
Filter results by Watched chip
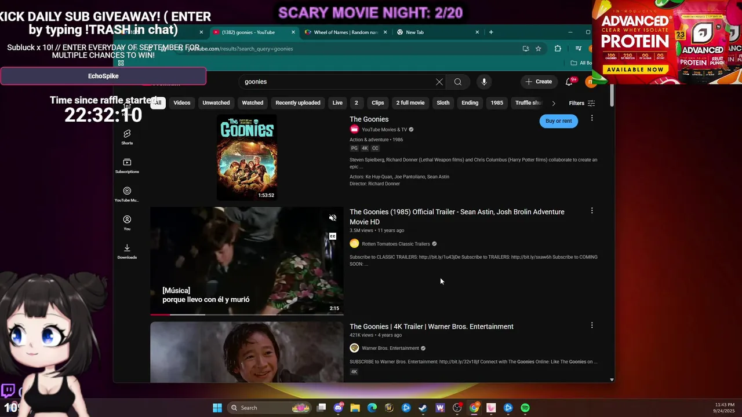coord(253,103)
